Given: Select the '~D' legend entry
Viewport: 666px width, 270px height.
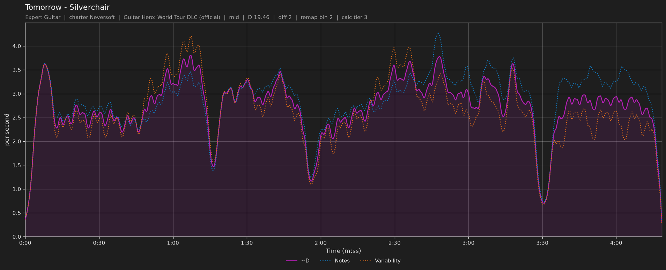Looking at the screenshot, I should (x=298, y=261).
